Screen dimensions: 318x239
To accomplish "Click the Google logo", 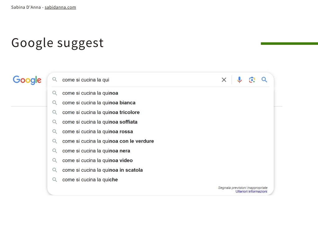I will [x=27, y=80].
